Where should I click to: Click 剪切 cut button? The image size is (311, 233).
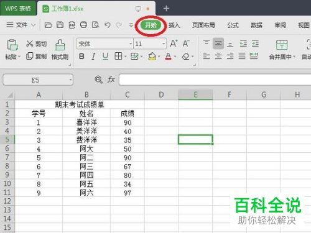tap(37, 43)
